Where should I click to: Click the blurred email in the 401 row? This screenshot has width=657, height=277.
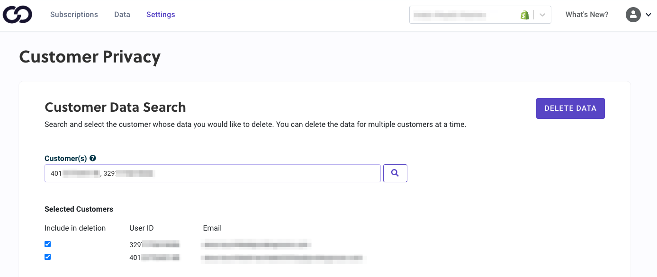[x=283, y=258]
